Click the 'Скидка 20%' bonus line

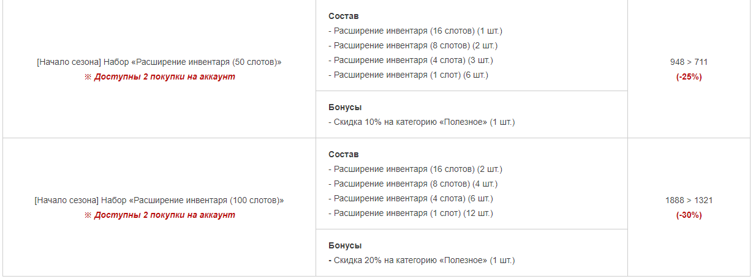[x=422, y=260]
